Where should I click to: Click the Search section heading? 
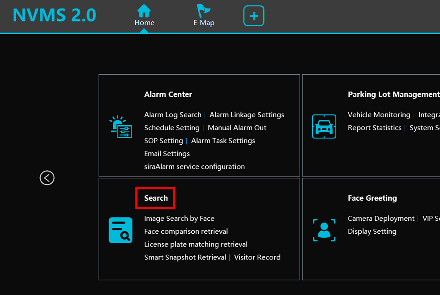pos(156,198)
